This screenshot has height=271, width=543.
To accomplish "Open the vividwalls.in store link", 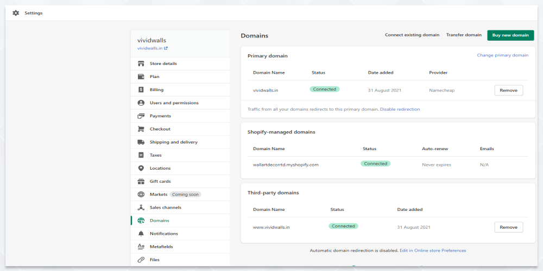I will click(150, 48).
